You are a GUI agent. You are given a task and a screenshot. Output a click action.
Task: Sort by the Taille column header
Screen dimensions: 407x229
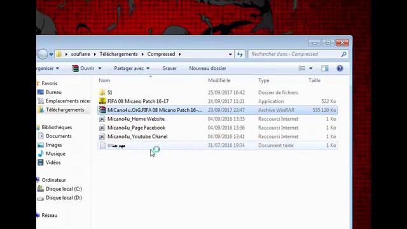[314, 81]
